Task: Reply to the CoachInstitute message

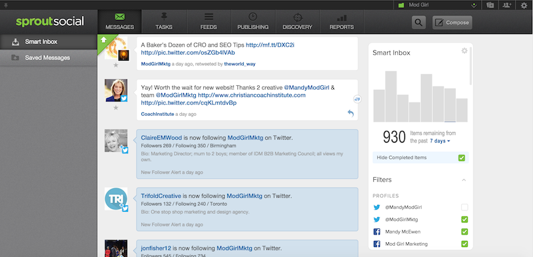Action: coord(351,113)
